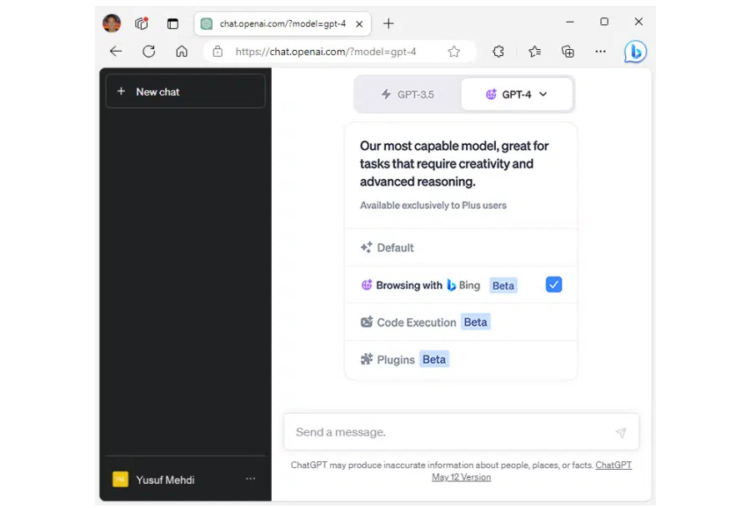Go to browser home page

[182, 52]
